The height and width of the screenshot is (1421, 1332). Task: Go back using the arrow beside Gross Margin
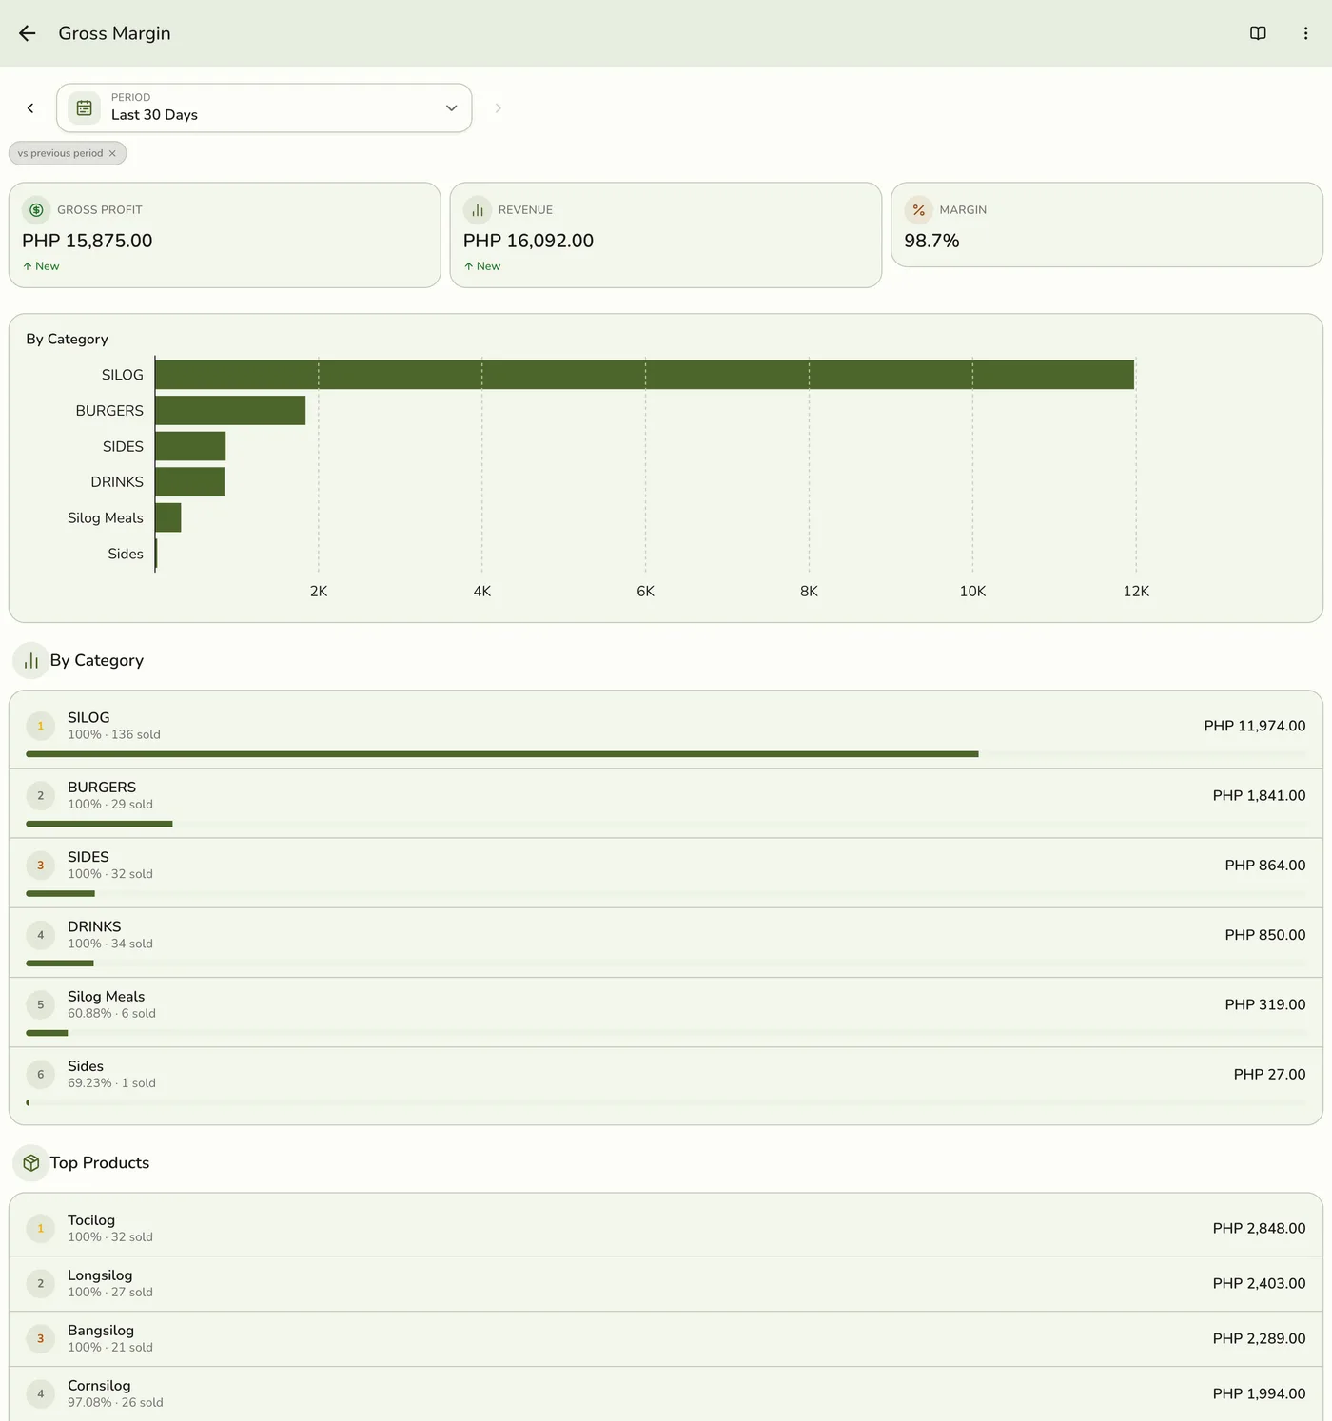click(x=28, y=33)
